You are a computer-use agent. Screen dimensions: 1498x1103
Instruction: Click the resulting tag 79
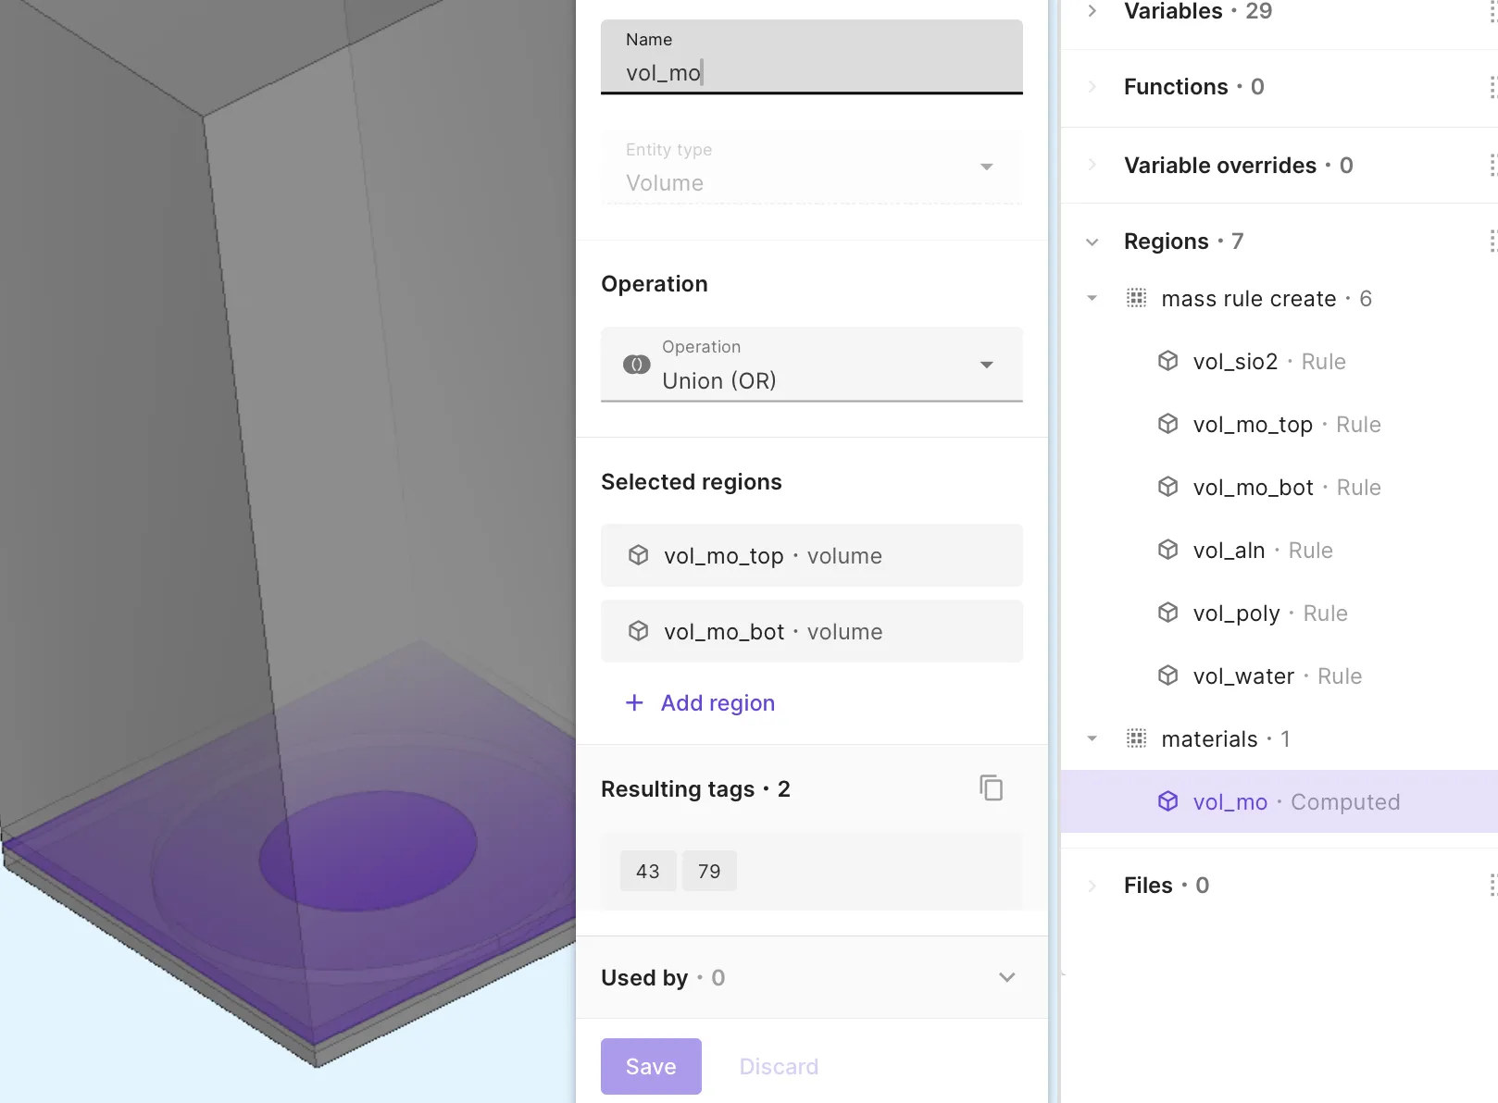point(709,871)
